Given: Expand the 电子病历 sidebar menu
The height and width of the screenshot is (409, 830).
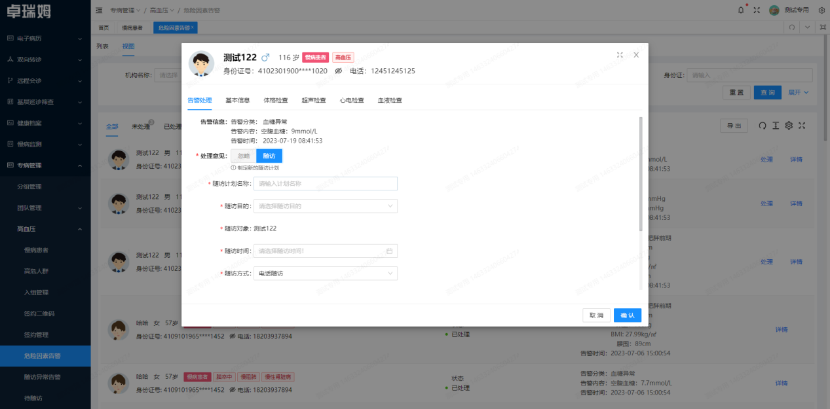Looking at the screenshot, I should [45, 39].
